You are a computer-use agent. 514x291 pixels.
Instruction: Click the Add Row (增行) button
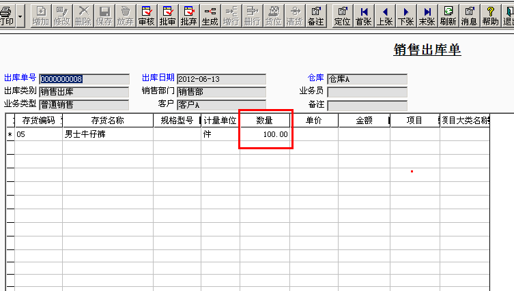[x=231, y=16]
